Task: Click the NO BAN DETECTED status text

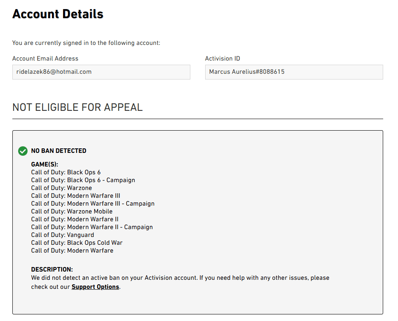Action: click(59, 151)
